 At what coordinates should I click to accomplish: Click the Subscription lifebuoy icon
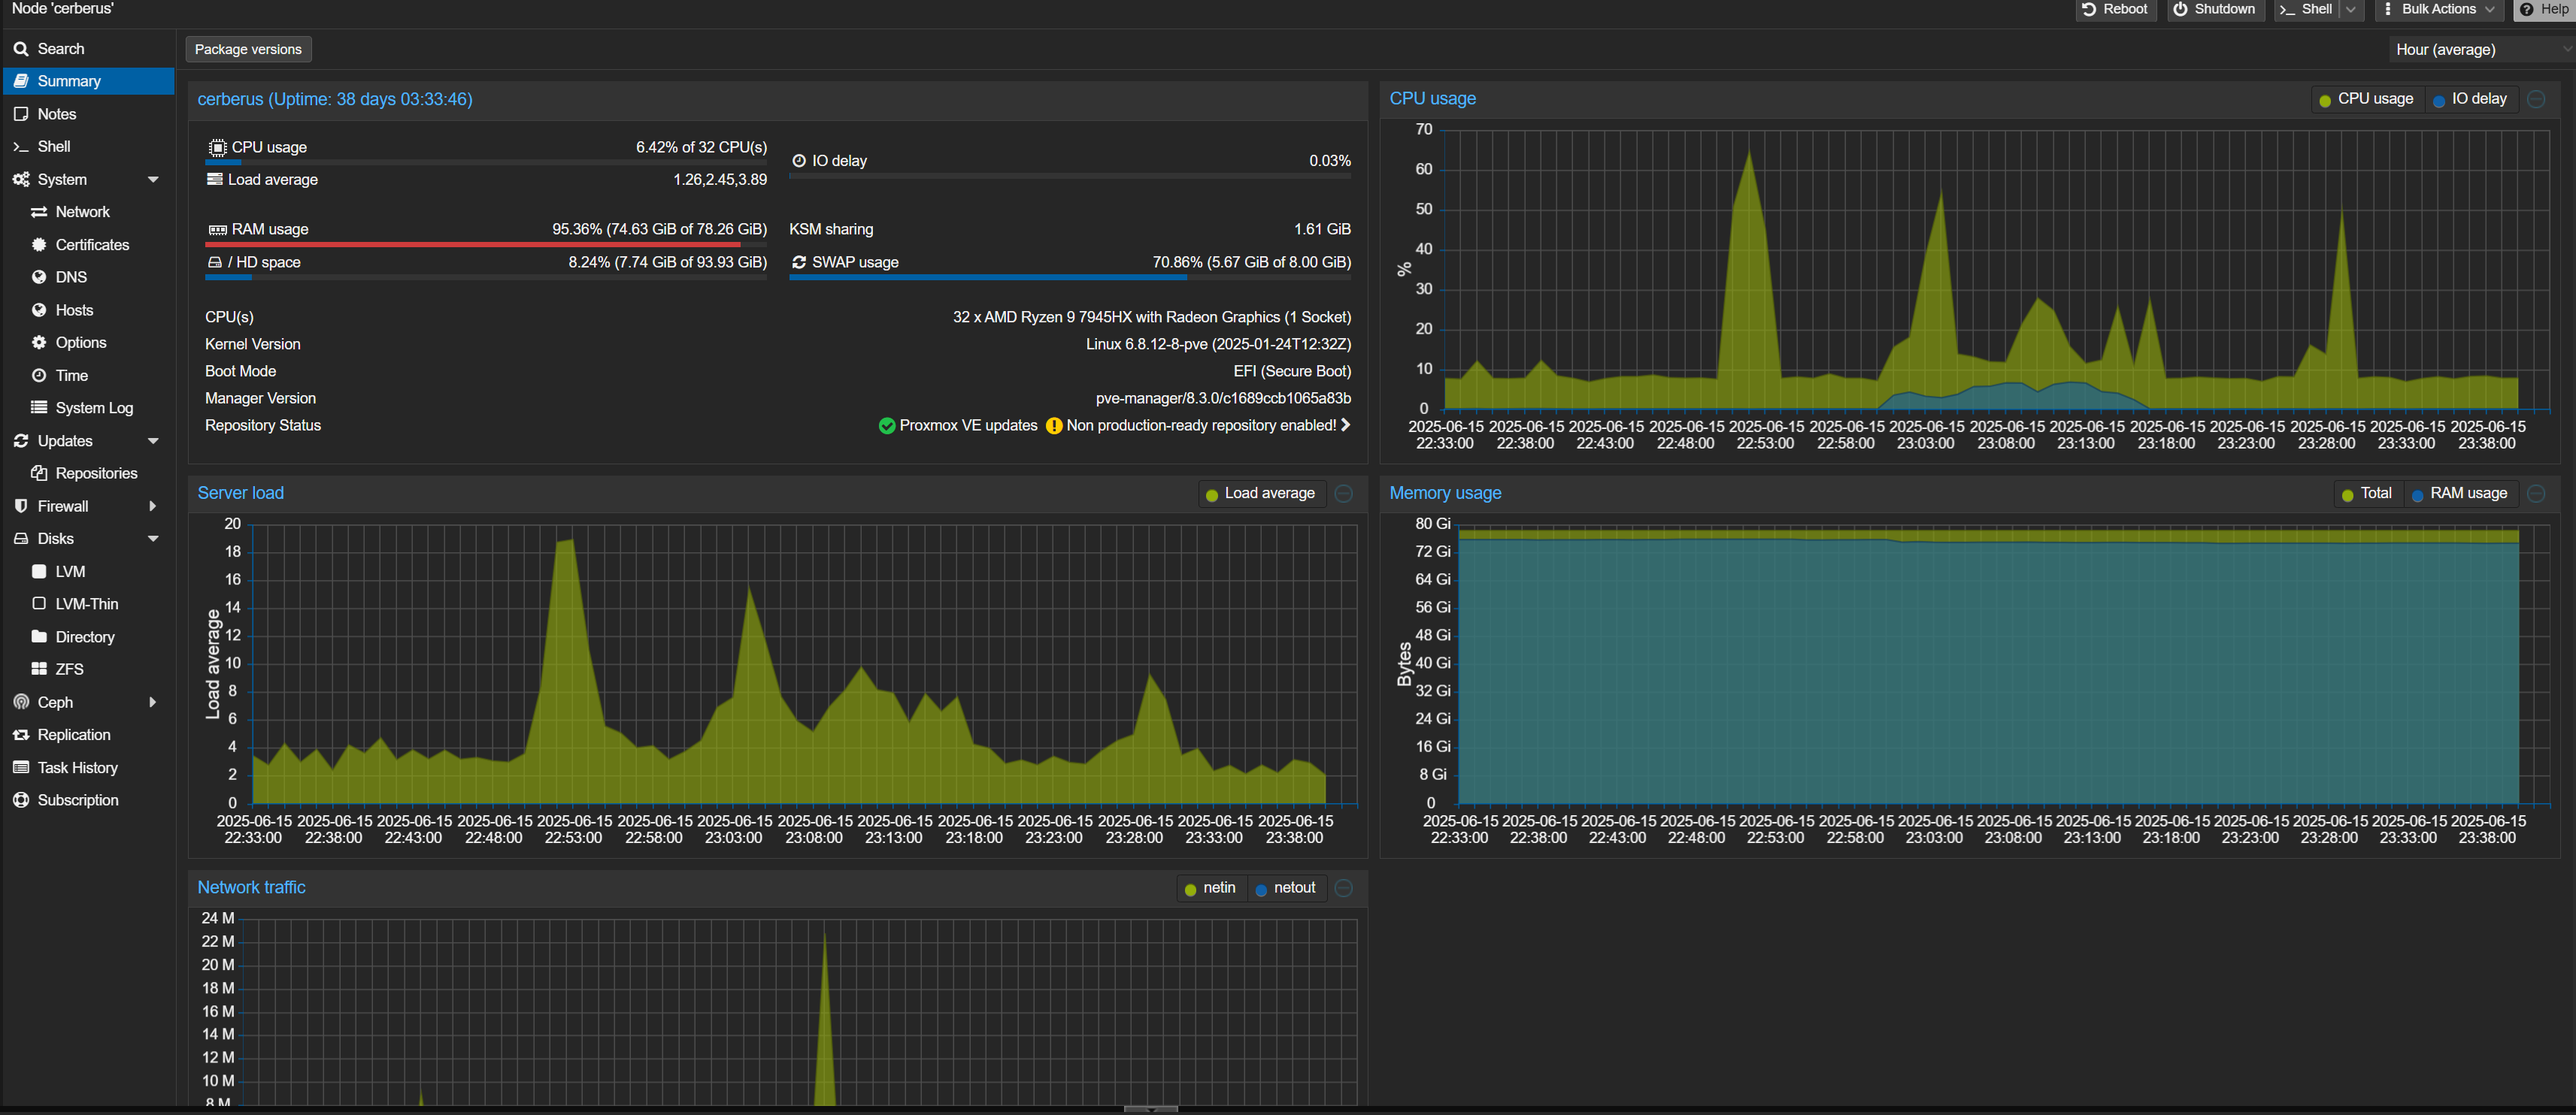point(20,800)
